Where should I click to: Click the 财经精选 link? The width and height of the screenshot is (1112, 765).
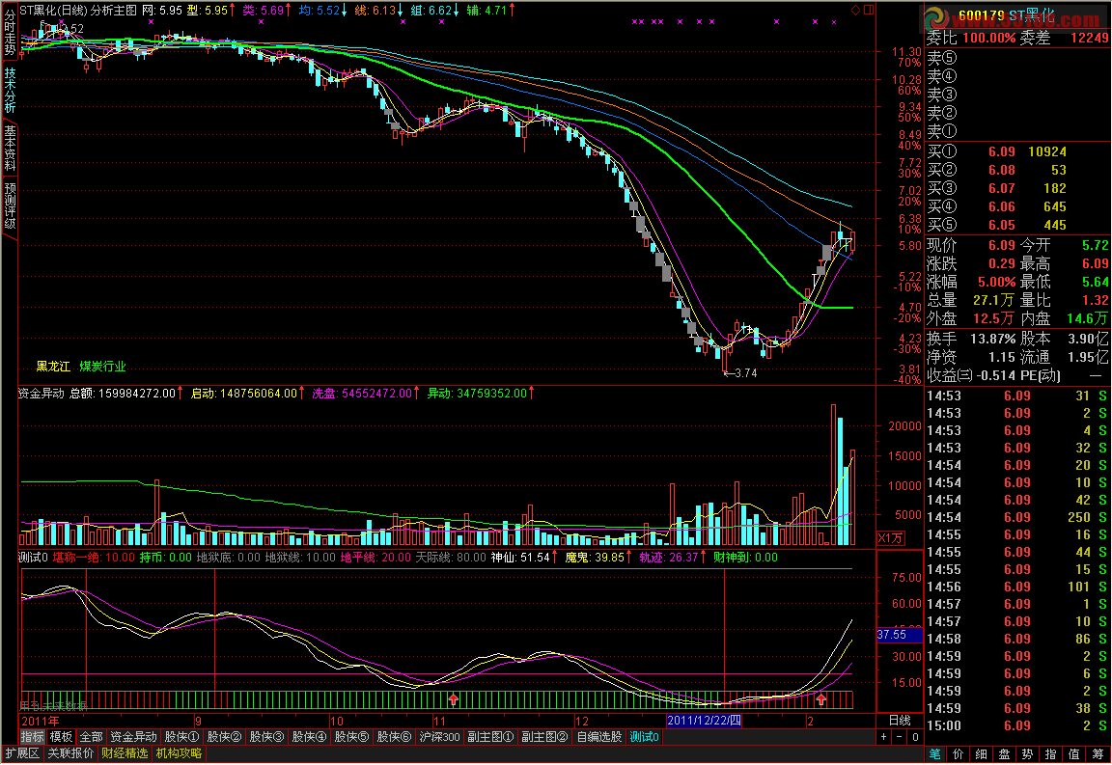click(125, 753)
